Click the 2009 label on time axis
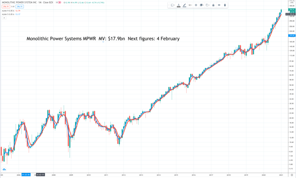The width and height of the screenshot is (296, 178). pos(71,175)
